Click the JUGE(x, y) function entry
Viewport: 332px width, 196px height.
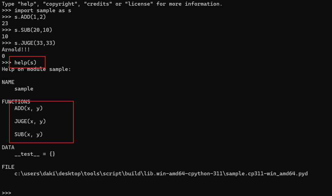(x=30, y=121)
